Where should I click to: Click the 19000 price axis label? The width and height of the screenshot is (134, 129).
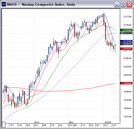tap(128, 108)
